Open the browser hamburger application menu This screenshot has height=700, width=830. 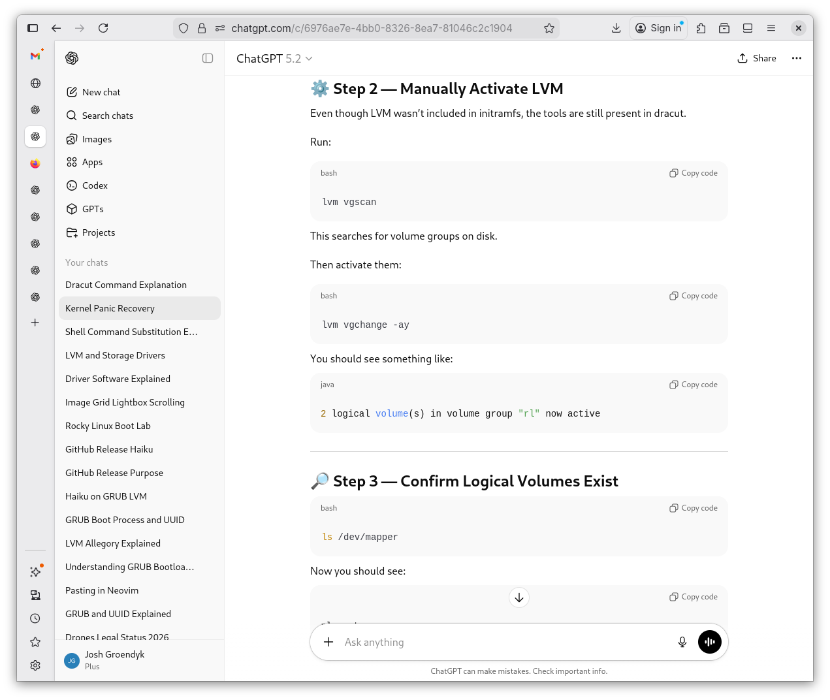[771, 28]
